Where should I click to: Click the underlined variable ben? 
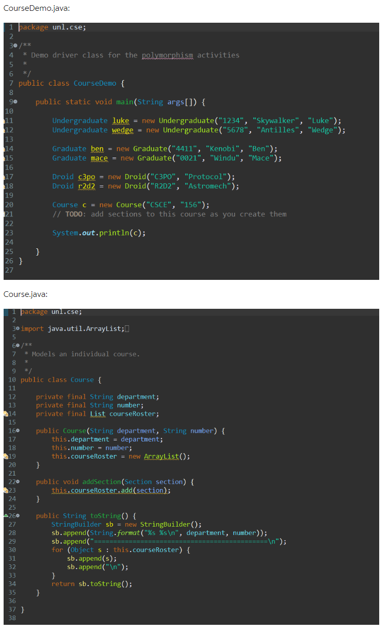pos(97,149)
